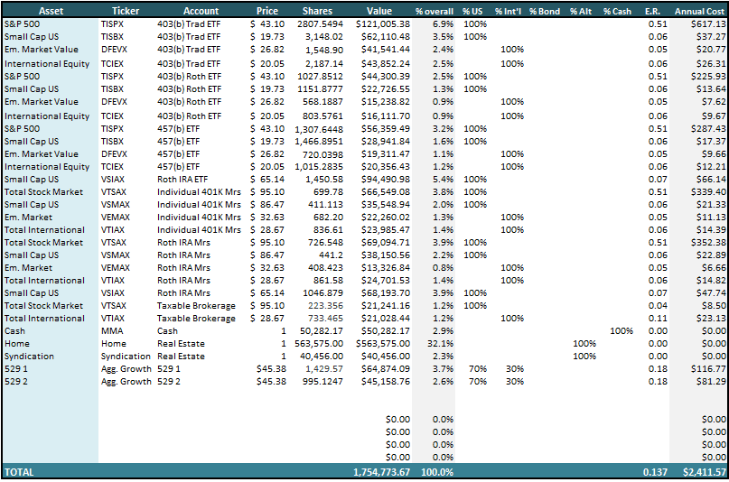Click the Annual Cost column header
The width and height of the screenshot is (729, 482).
point(700,11)
